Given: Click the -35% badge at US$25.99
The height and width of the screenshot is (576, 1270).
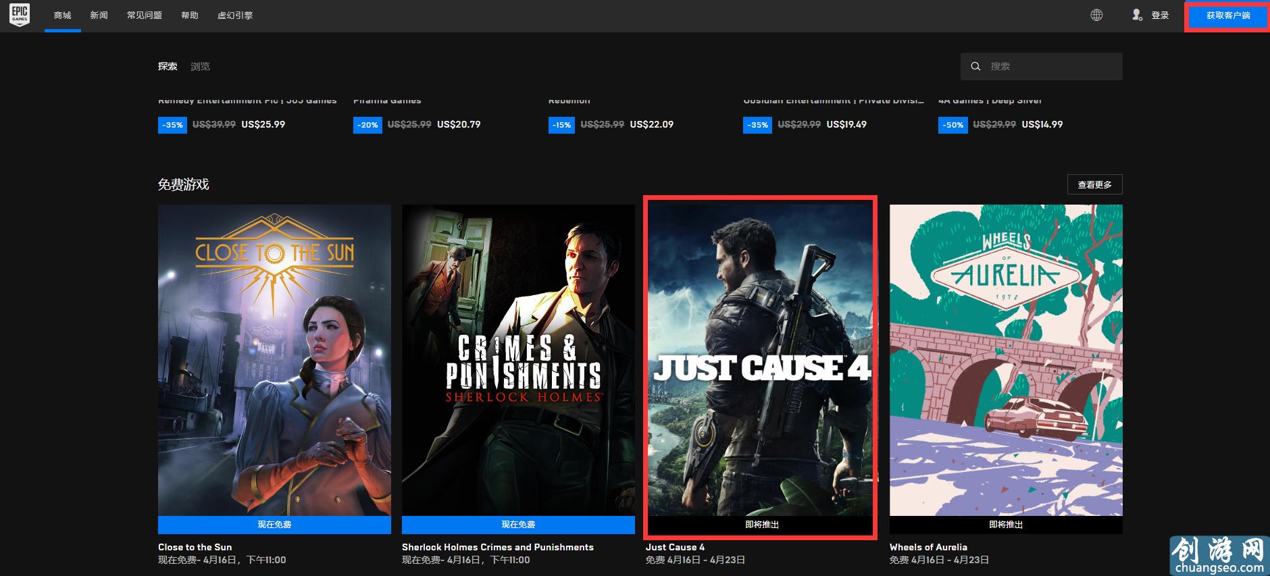Looking at the screenshot, I should point(172,125).
